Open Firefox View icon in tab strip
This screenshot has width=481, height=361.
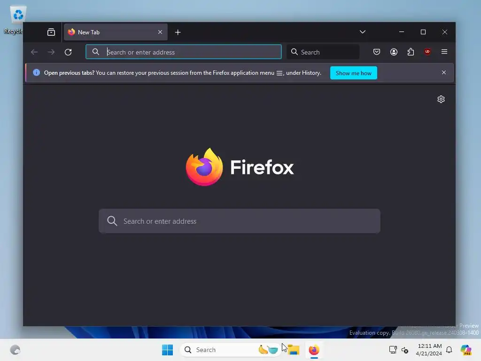[x=51, y=32]
